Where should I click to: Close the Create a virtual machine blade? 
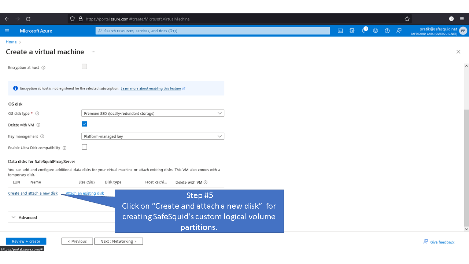[458, 52]
